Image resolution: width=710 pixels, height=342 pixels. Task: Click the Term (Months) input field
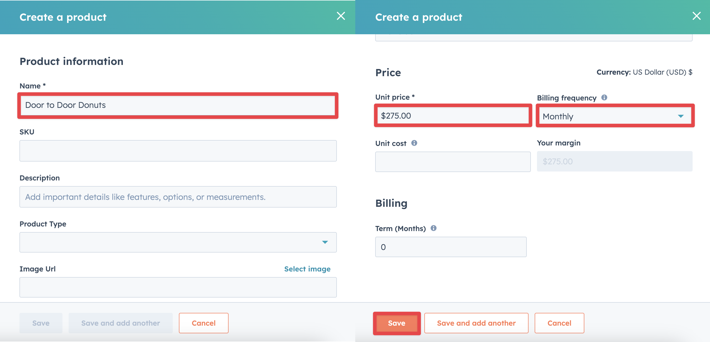click(451, 247)
